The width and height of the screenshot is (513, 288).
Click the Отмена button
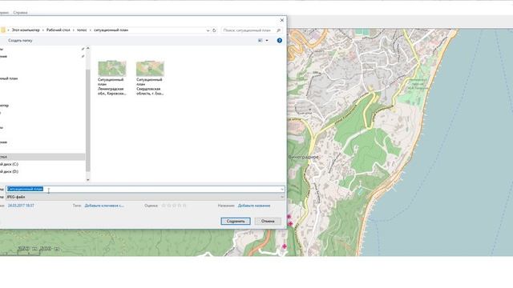pos(268,221)
